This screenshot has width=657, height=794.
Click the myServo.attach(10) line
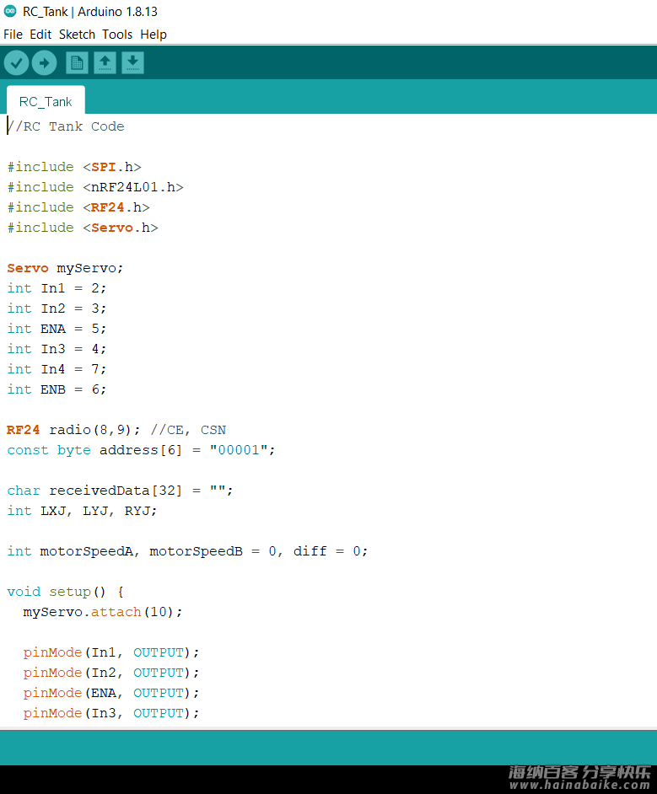[x=102, y=612]
